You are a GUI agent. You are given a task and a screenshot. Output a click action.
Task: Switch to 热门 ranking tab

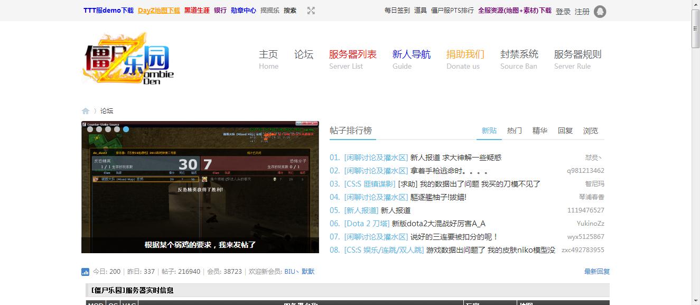[515, 131]
